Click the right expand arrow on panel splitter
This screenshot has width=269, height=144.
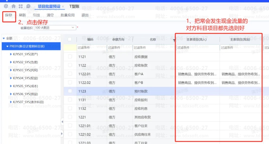62,133
